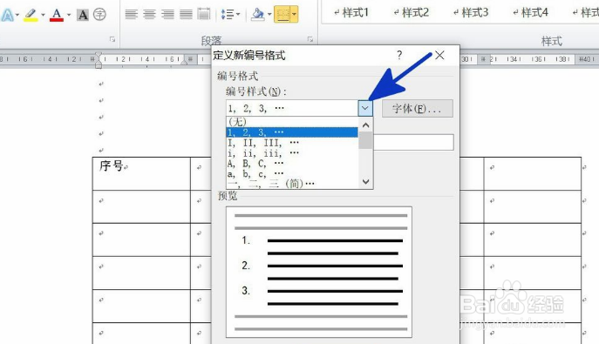Open the 编号样式 dropdown arrow

pos(365,108)
